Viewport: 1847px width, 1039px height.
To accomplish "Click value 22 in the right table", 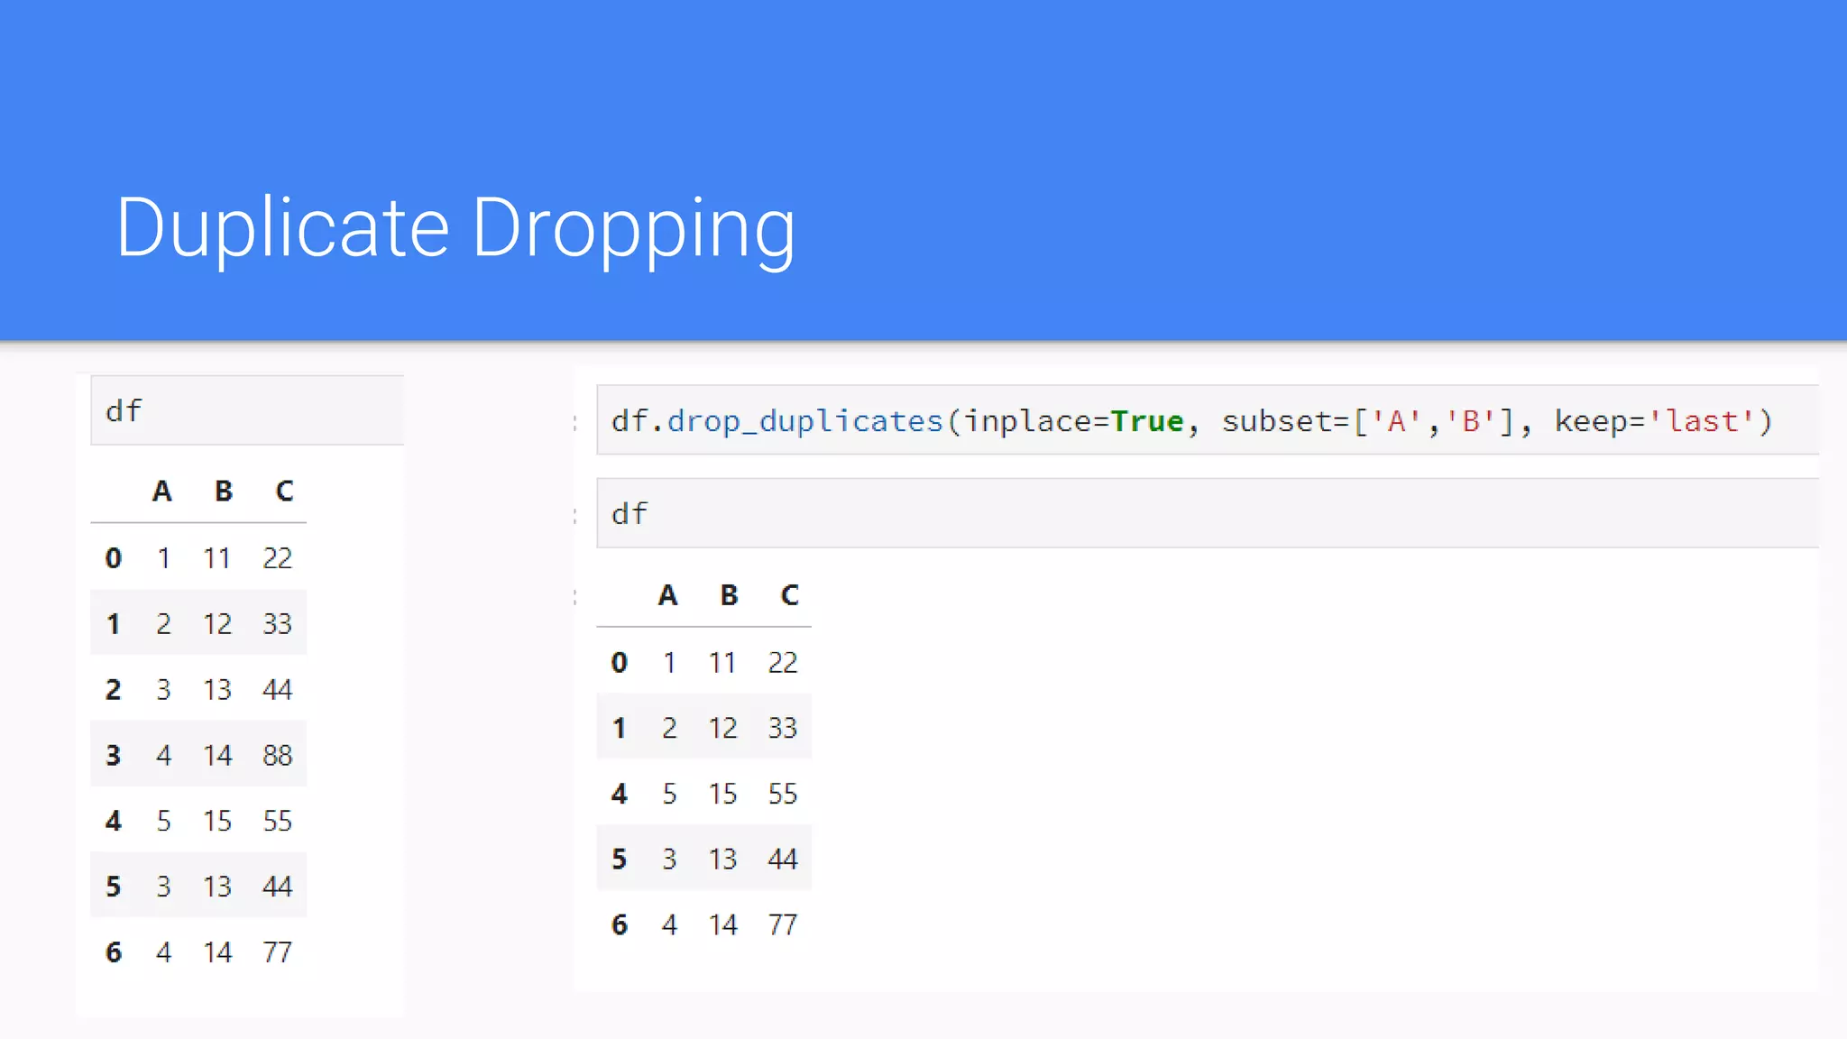I will pos(783,663).
